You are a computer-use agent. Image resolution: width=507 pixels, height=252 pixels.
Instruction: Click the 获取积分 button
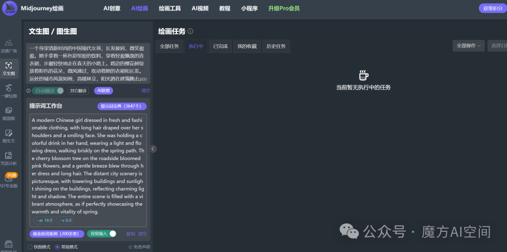pos(492,8)
